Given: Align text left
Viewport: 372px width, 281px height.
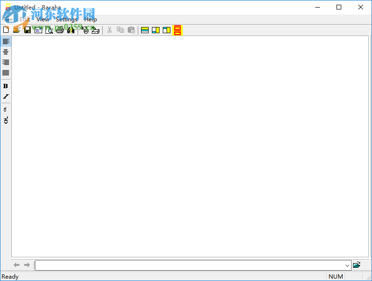Looking at the screenshot, I should click(x=6, y=41).
